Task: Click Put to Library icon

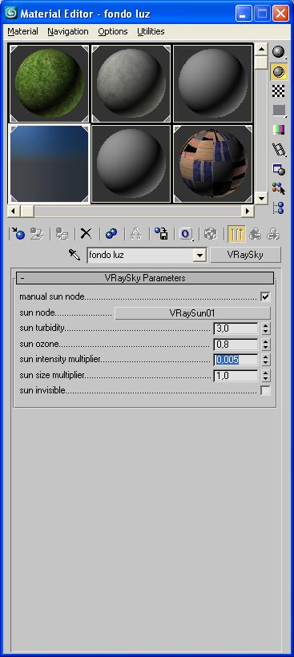Action: click(161, 234)
